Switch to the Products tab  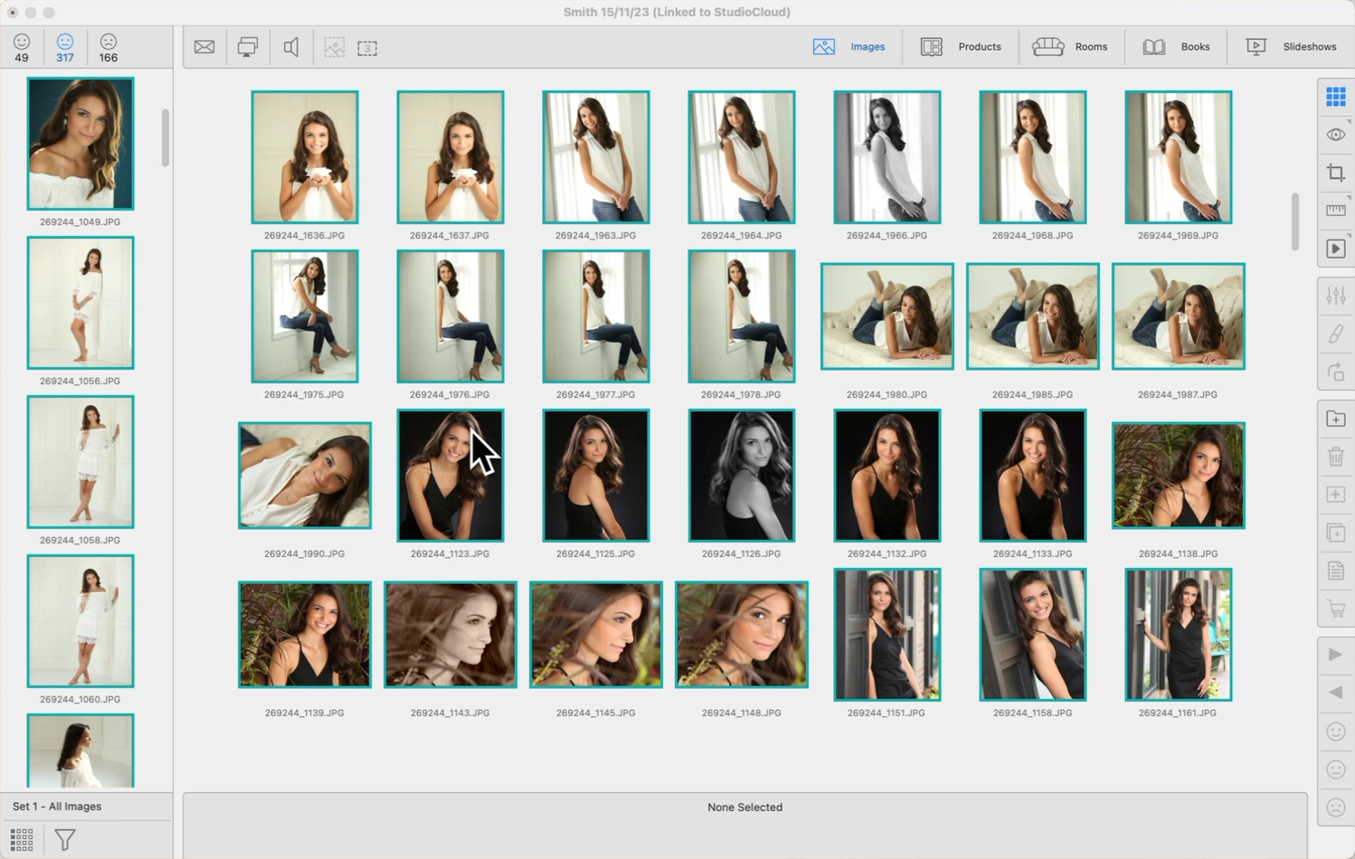[x=961, y=47]
